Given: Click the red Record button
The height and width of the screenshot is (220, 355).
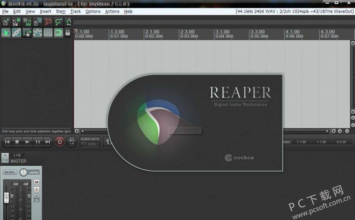Looking at the screenshot, I should pos(60,142).
